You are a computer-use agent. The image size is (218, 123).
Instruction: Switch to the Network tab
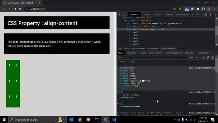[x=169, y=14]
